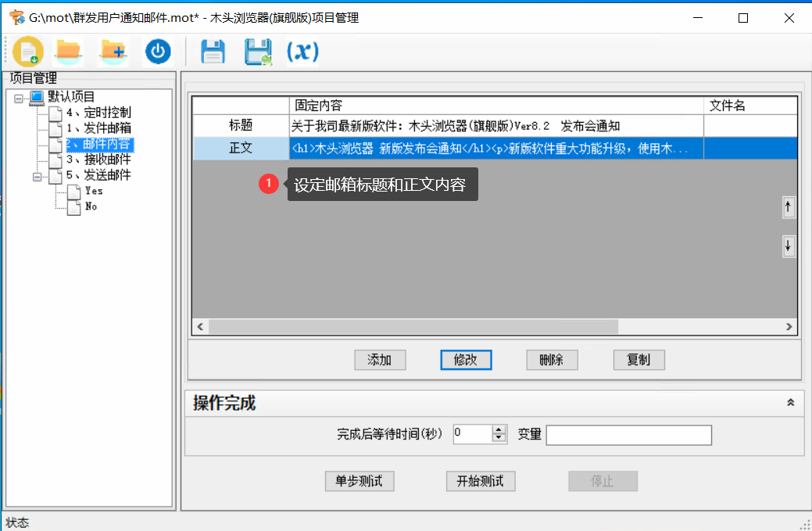Increase wait time with the up stepper arrow

[499, 431]
